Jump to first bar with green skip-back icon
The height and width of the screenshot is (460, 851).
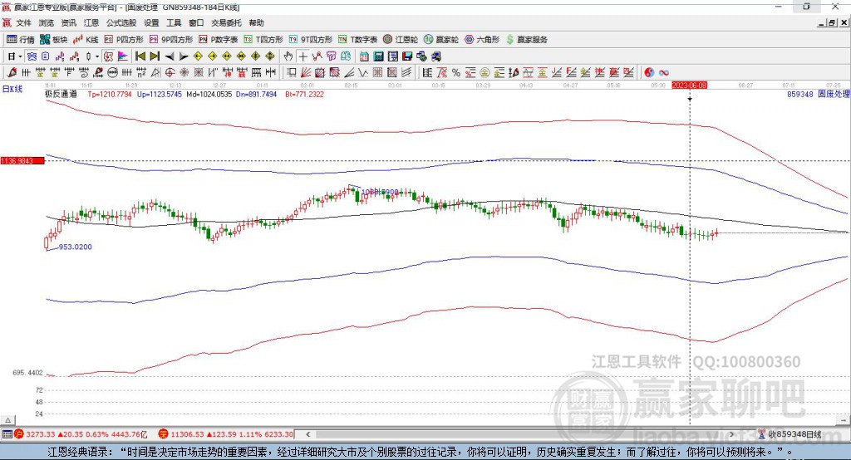pyautogui.click(x=140, y=56)
